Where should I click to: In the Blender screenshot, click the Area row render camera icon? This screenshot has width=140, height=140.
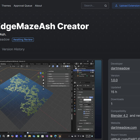93,70
